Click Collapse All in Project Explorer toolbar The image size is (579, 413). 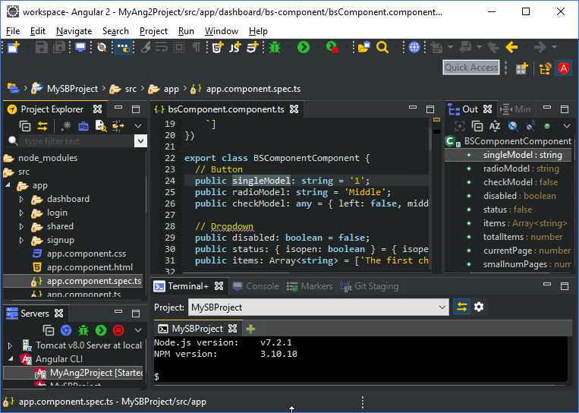click(x=25, y=126)
